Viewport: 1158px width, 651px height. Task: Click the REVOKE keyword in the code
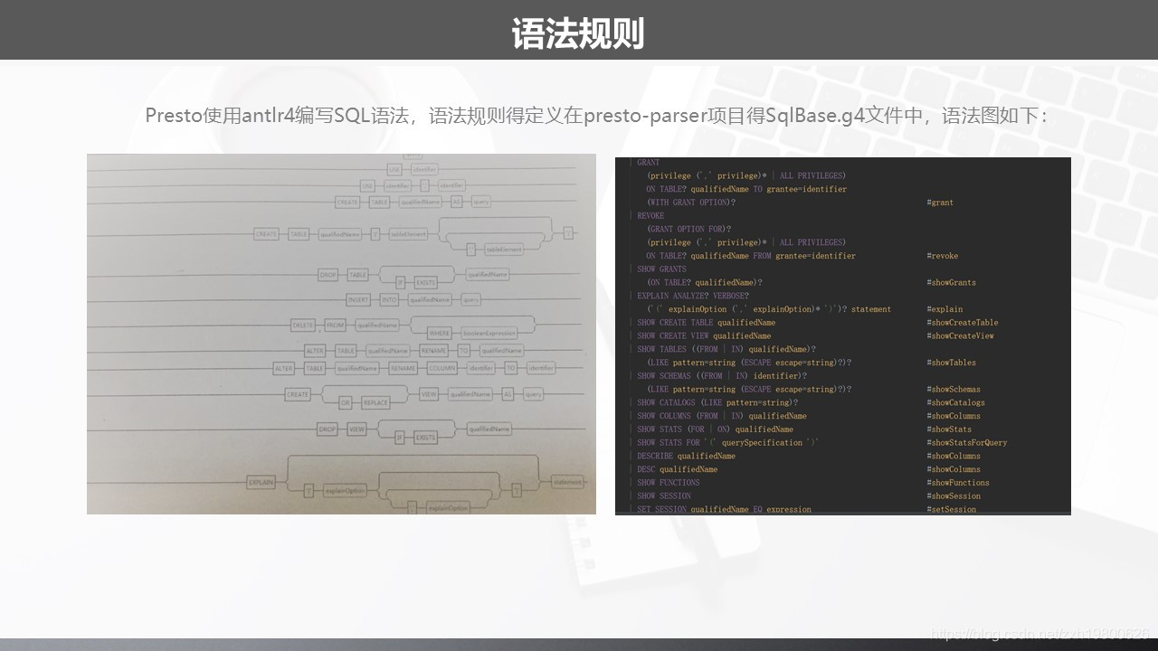click(650, 216)
